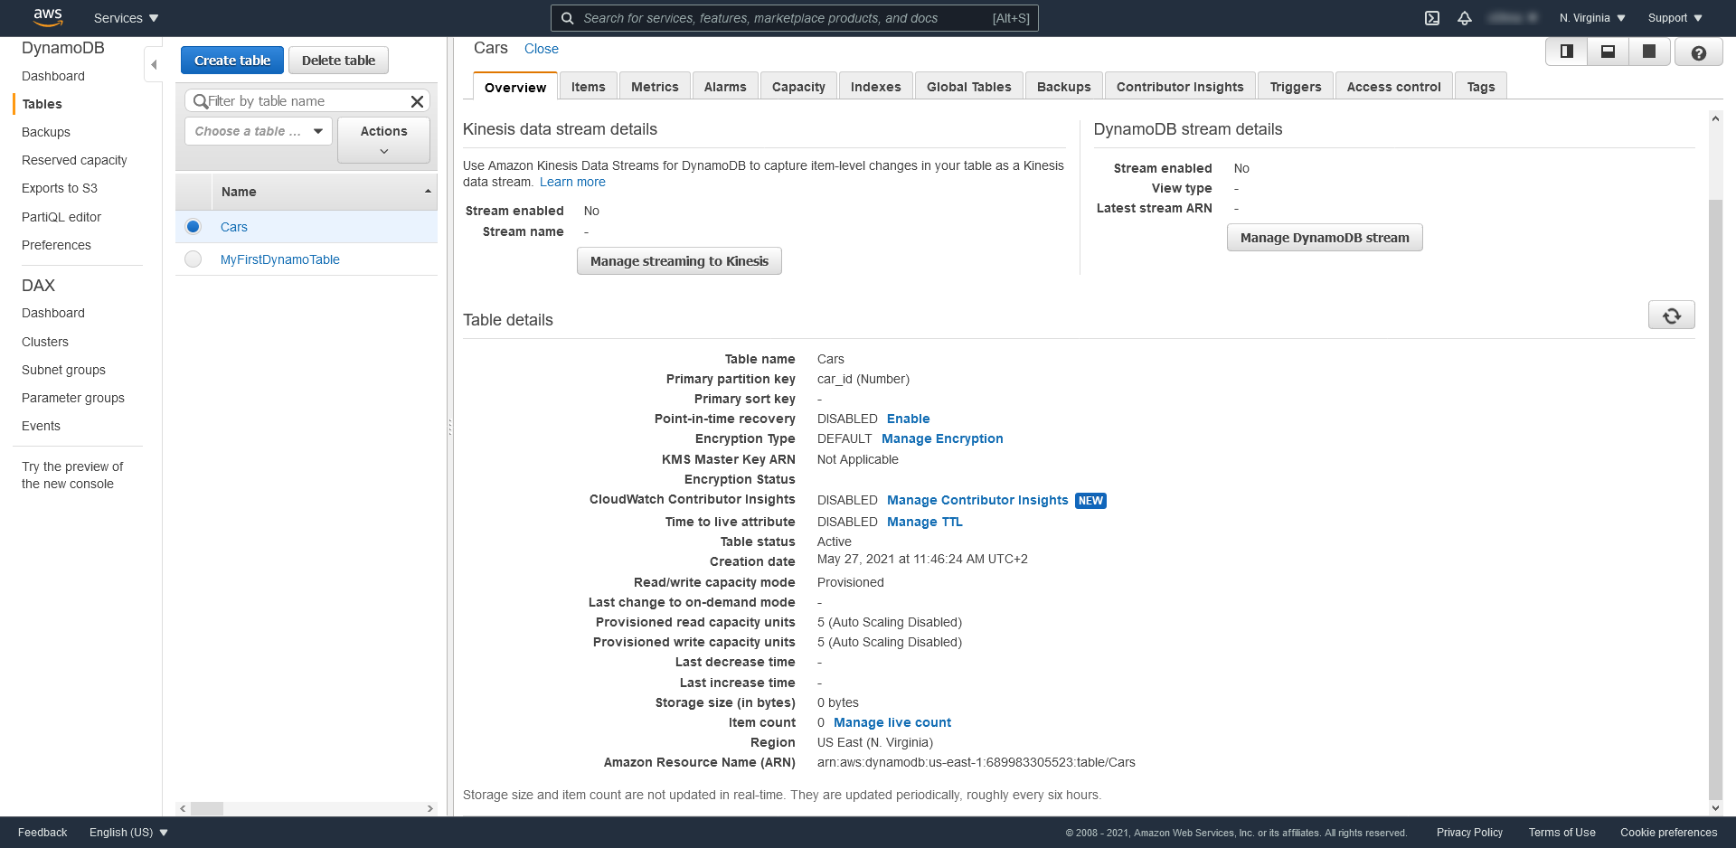Open the PartiQL editor
The width and height of the screenshot is (1736, 848).
61,217
